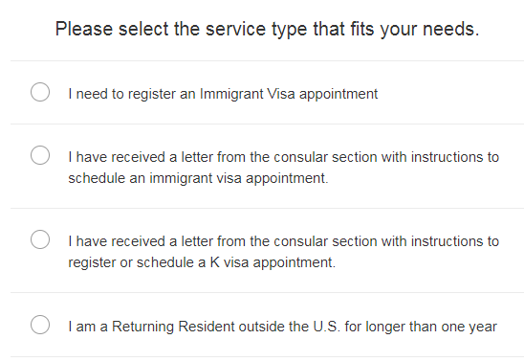Click "outside the U.S." in the Returning Resident option
This screenshot has height=362, width=524.
(290, 327)
